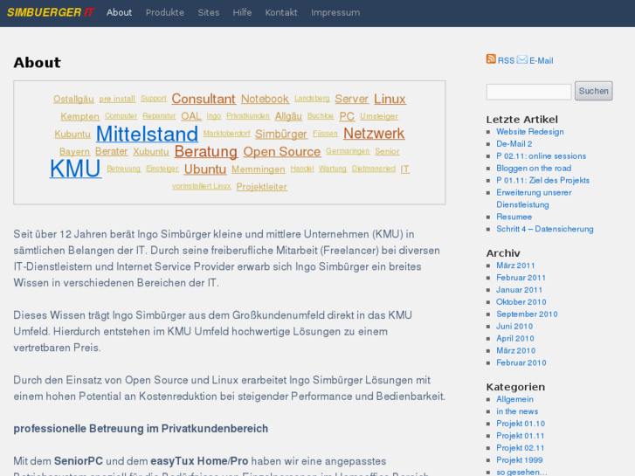Select the Ubuntu tag
Image resolution: width=635 pixels, height=476 pixels.
tap(205, 169)
